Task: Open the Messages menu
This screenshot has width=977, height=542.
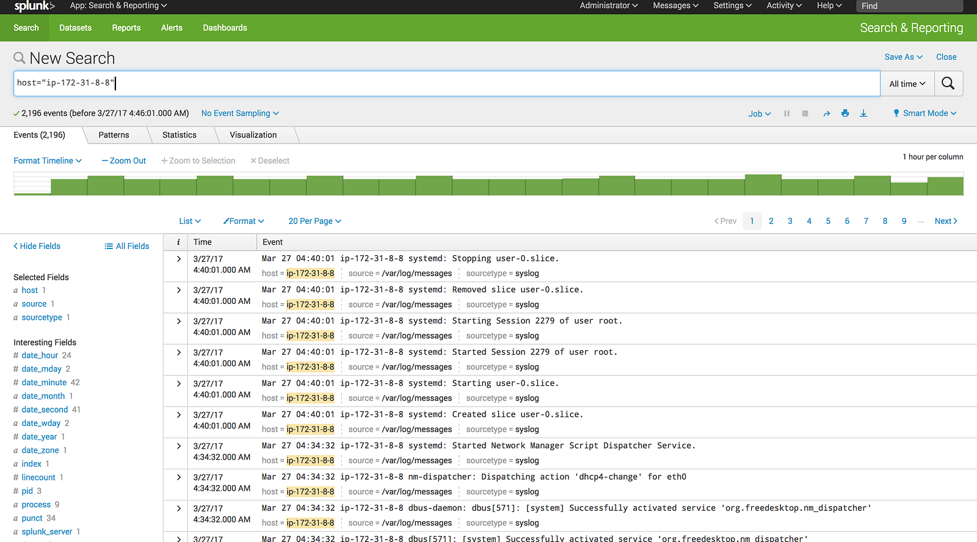Action: point(676,5)
